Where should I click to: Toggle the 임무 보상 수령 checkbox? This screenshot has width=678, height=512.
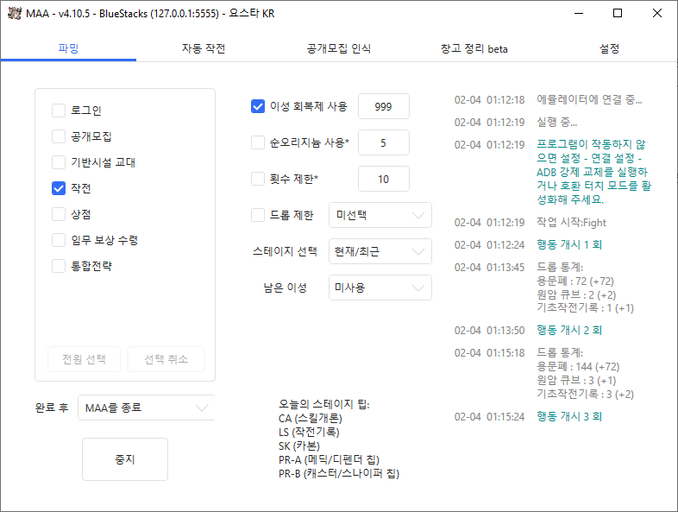point(59,240)
